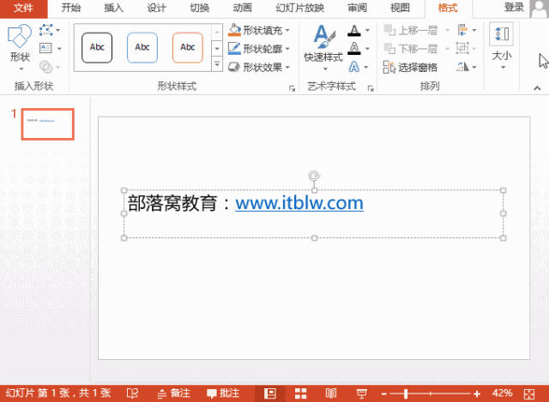Toggle the 批注 comments pane
The image size is (549, 402).
point(223,393)
